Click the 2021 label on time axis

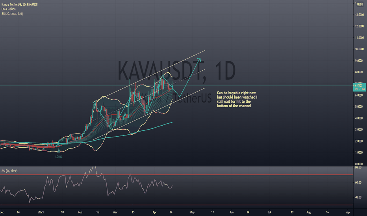point(41,212)
